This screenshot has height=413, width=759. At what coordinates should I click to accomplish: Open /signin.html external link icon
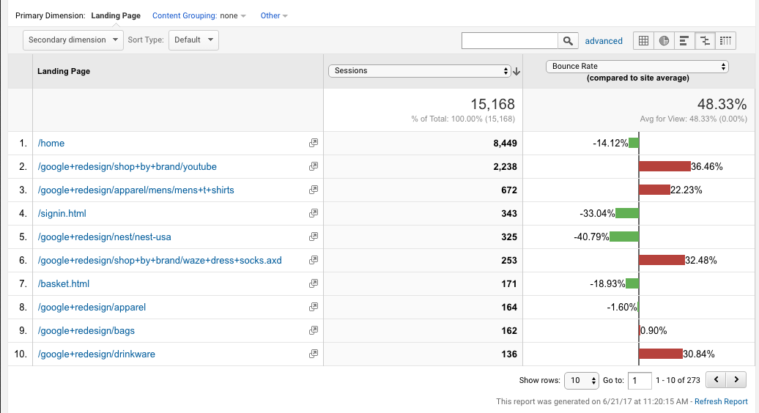(x=314, y=214)
